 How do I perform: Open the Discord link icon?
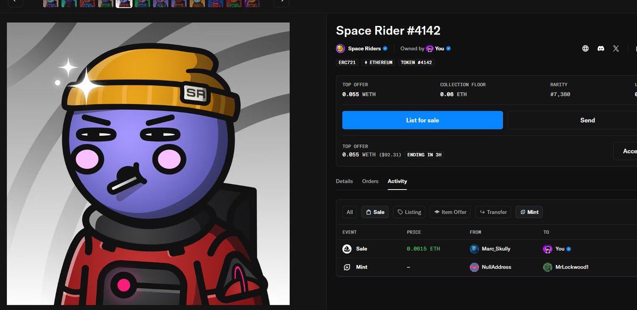coord(601,48)
